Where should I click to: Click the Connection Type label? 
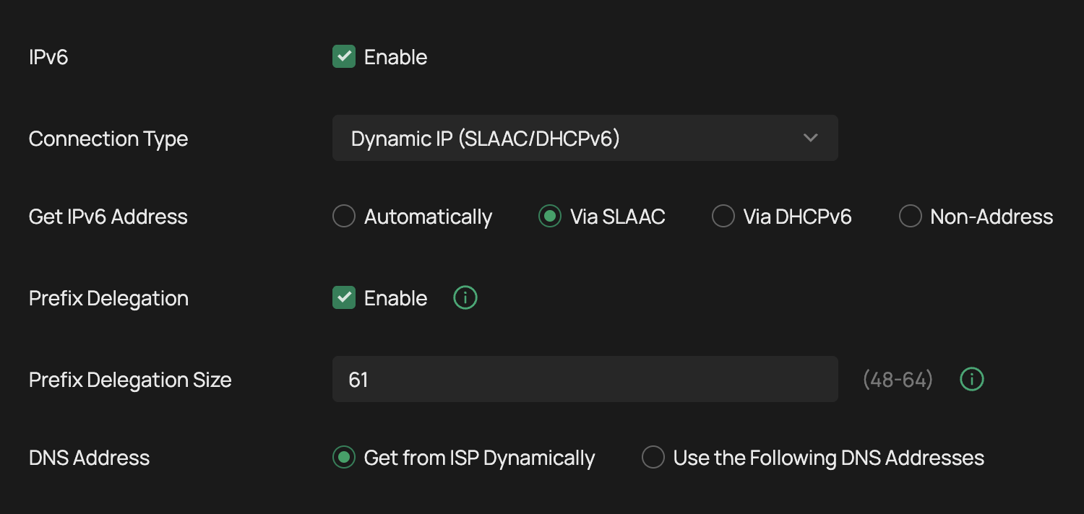pos(108,139)
